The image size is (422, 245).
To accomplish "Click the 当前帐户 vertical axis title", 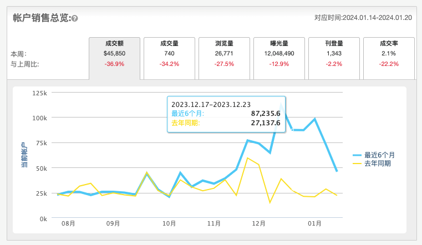I will coord(24,155).
